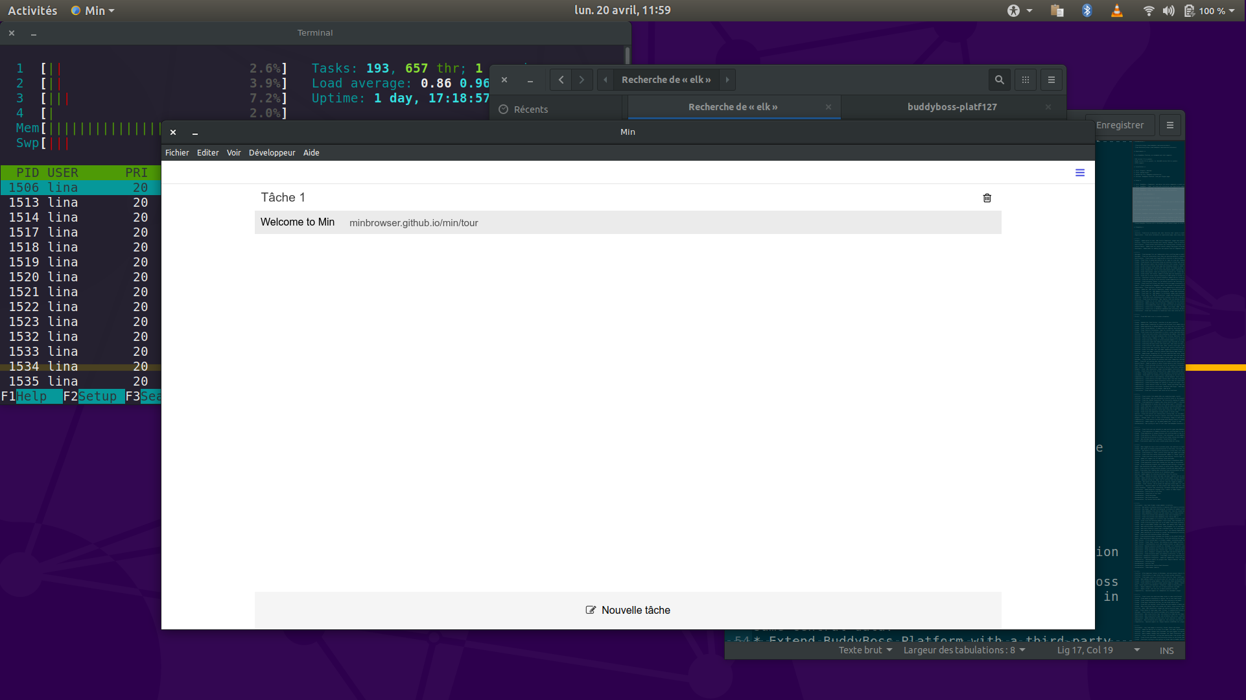Open gedit's hamburger menu

[1170, 124]
